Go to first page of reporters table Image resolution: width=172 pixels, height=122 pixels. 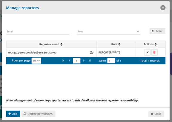(63, 61)
